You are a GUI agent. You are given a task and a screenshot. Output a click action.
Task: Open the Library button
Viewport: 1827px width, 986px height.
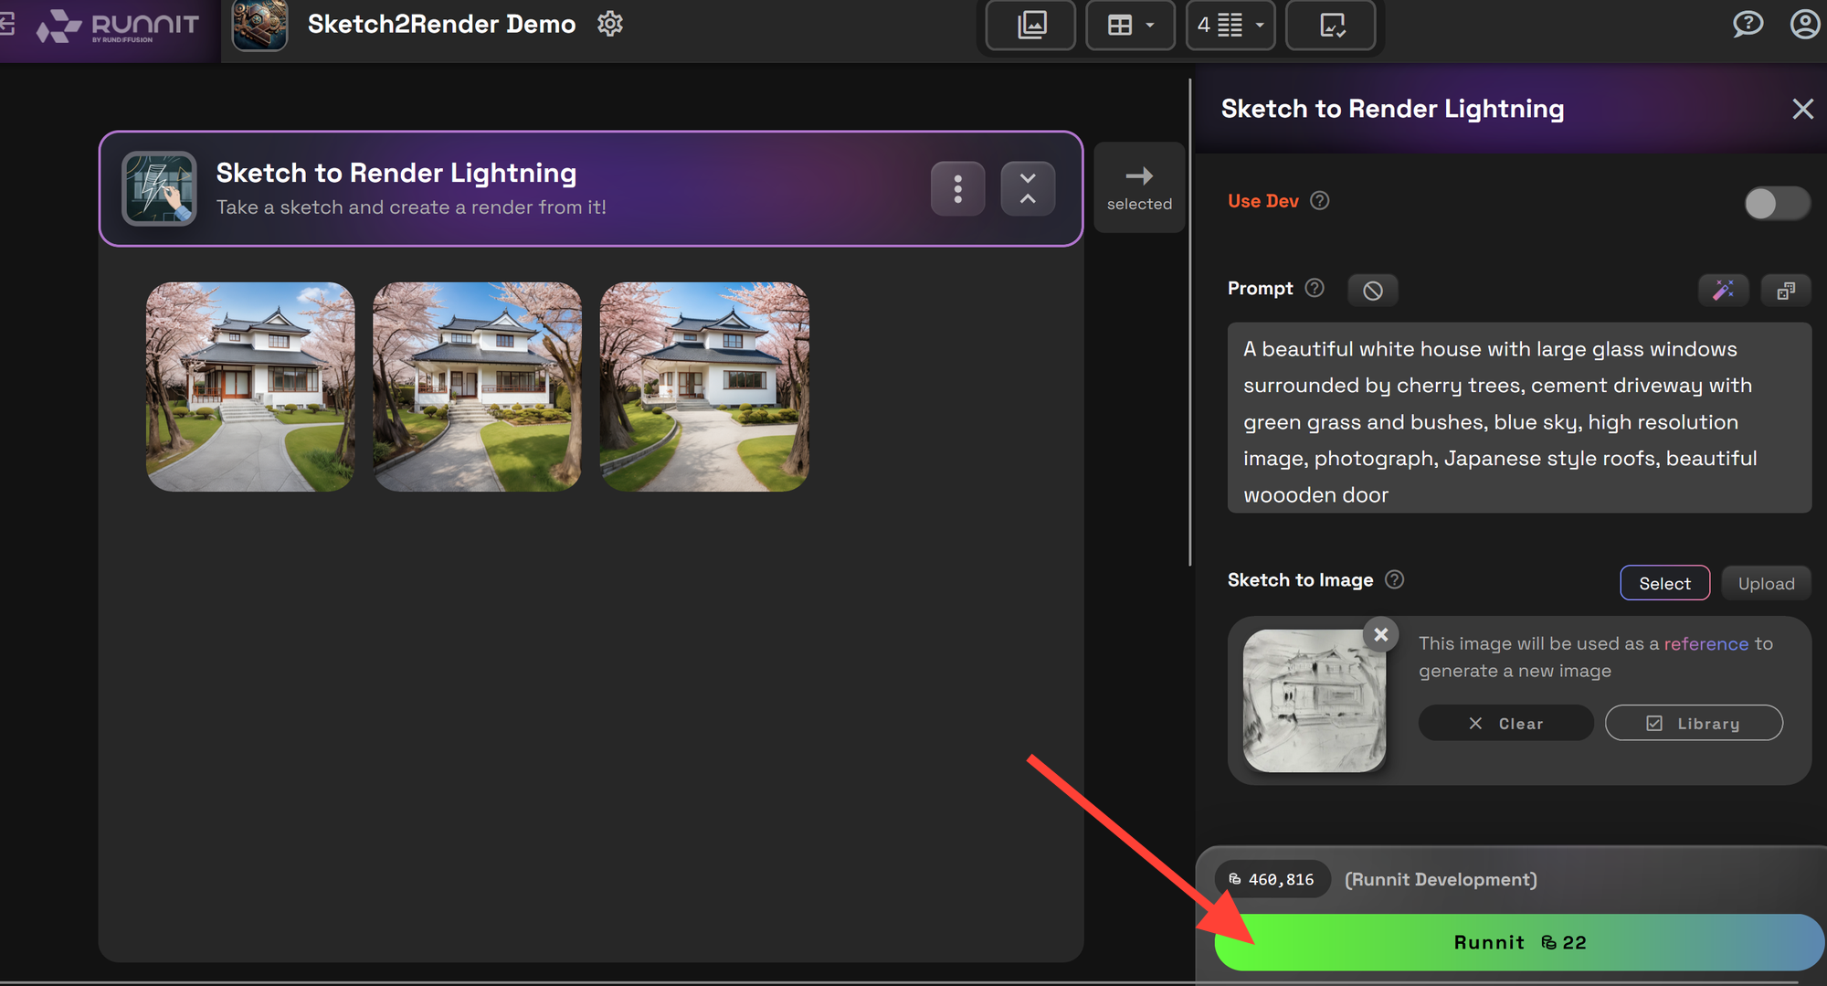coord(1694,723)
